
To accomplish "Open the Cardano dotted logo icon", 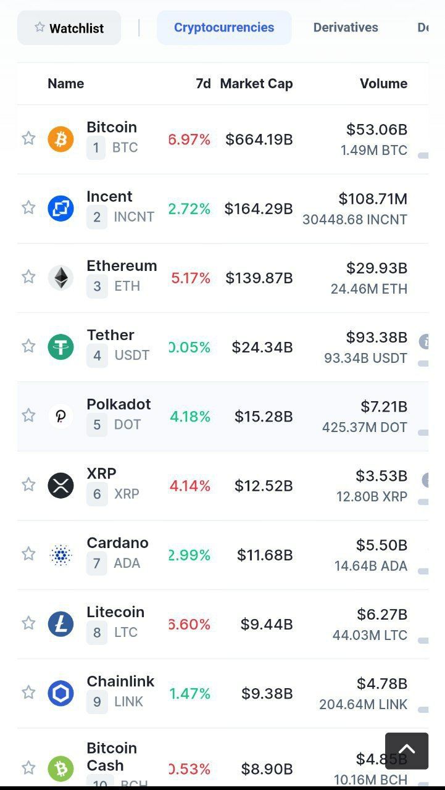I will click(60, 555).
